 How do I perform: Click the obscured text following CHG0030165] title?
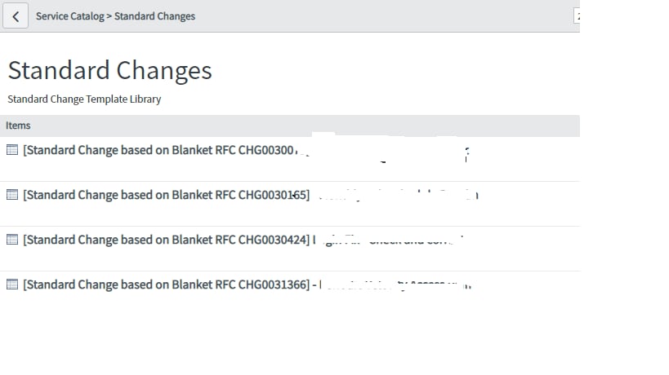tap(399, 195)
